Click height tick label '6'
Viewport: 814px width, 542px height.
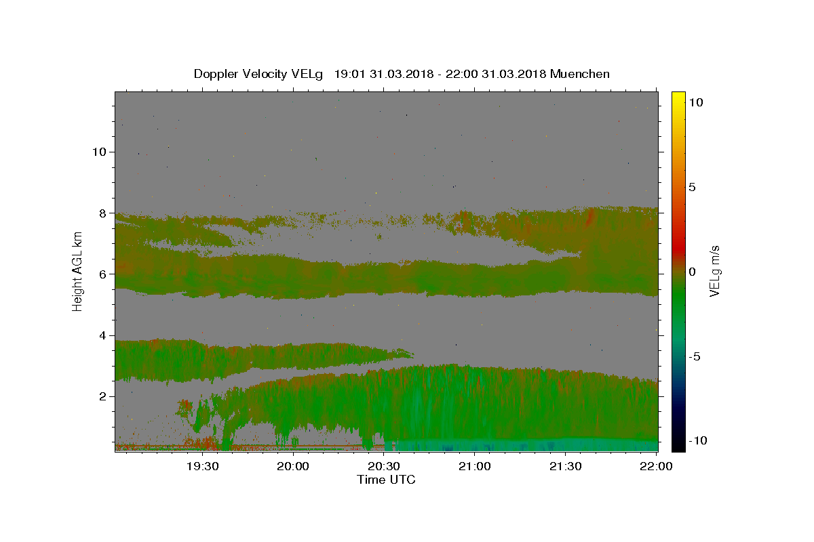point(102,274)
